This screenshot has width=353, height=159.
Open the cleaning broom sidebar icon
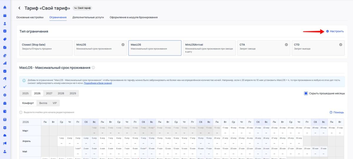[5, 87]
